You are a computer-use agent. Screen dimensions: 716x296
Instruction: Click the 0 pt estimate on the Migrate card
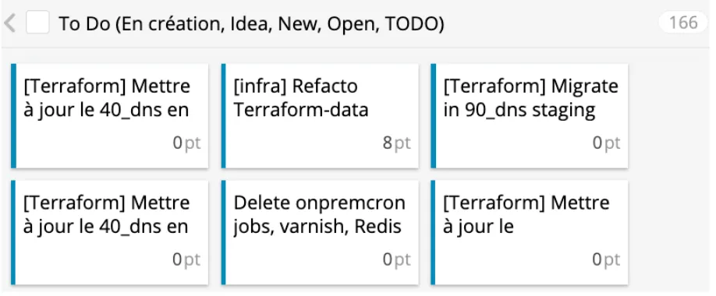point(606,143)
